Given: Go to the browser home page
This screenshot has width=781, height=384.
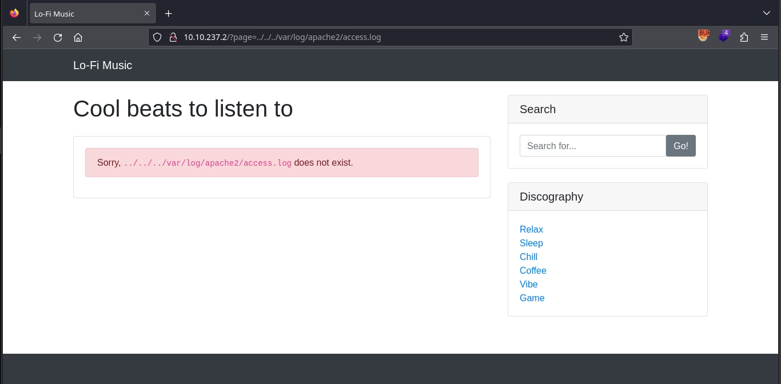Looking at the screenshot, I should coord(78,38).
